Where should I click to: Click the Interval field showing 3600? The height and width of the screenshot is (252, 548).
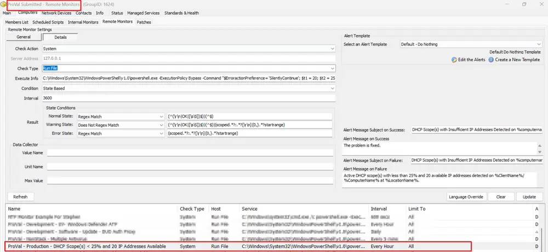point(189,98)
